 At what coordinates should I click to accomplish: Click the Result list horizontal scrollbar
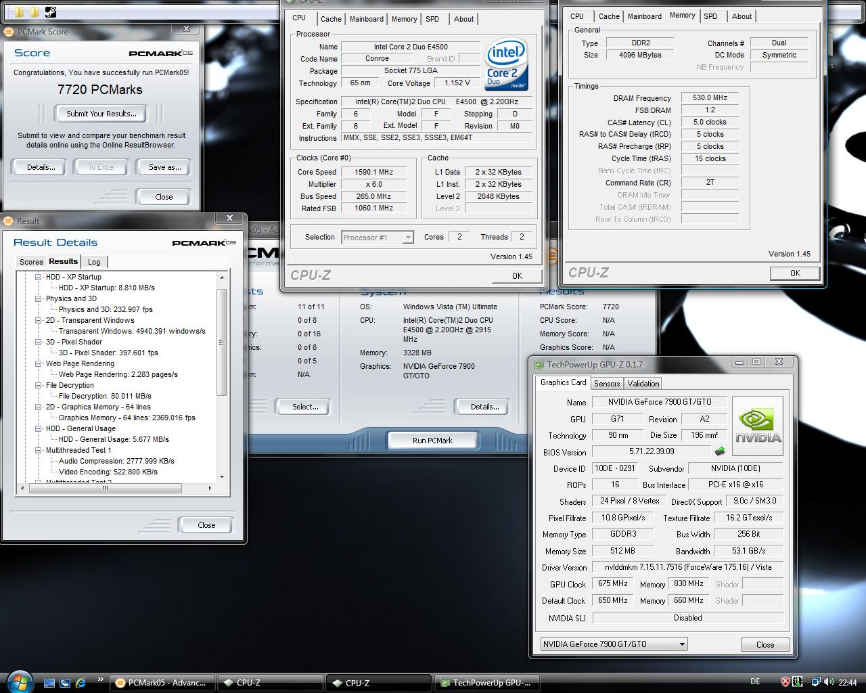(105, 488)
